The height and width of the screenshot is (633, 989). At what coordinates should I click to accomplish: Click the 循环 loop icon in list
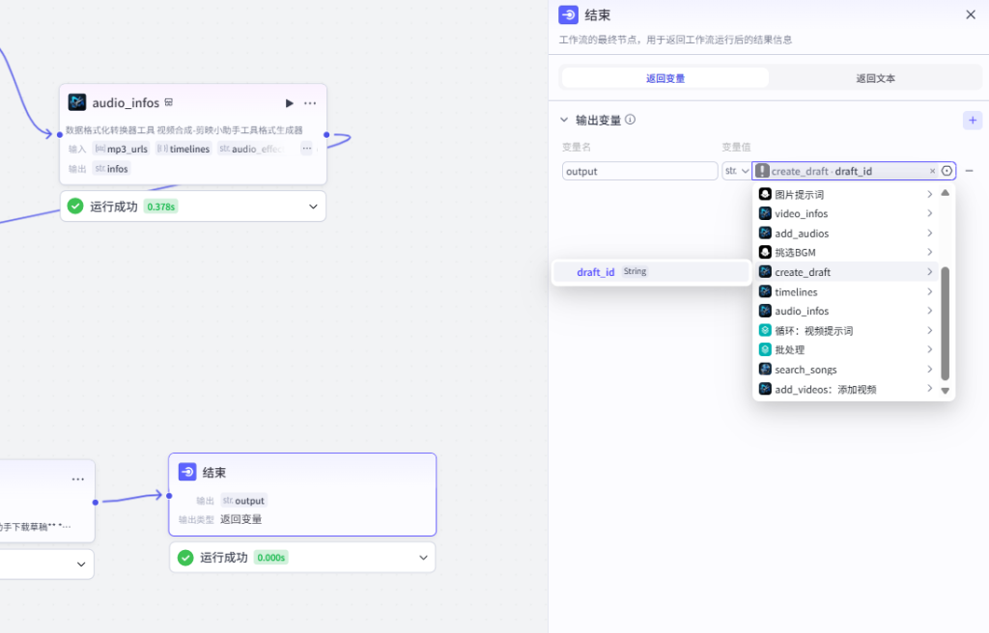click(765, 330)
